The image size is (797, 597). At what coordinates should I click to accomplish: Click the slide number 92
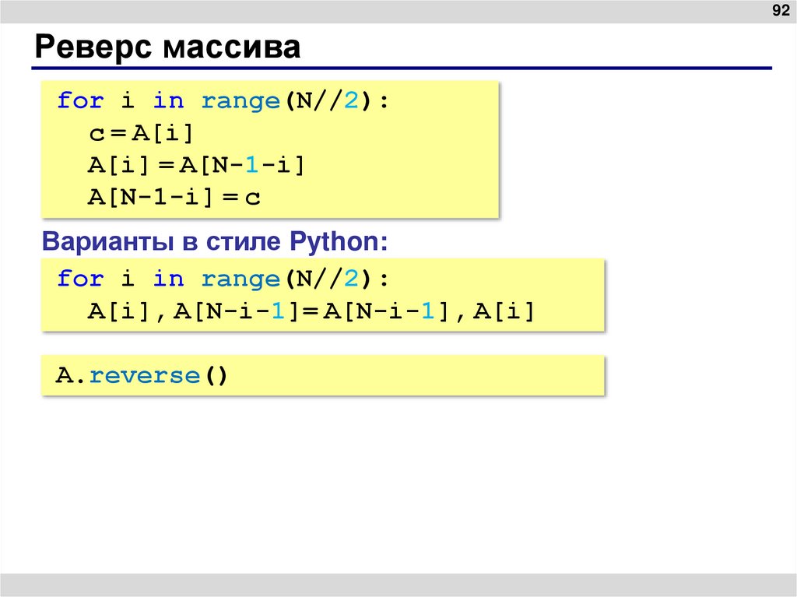(780, 10)
